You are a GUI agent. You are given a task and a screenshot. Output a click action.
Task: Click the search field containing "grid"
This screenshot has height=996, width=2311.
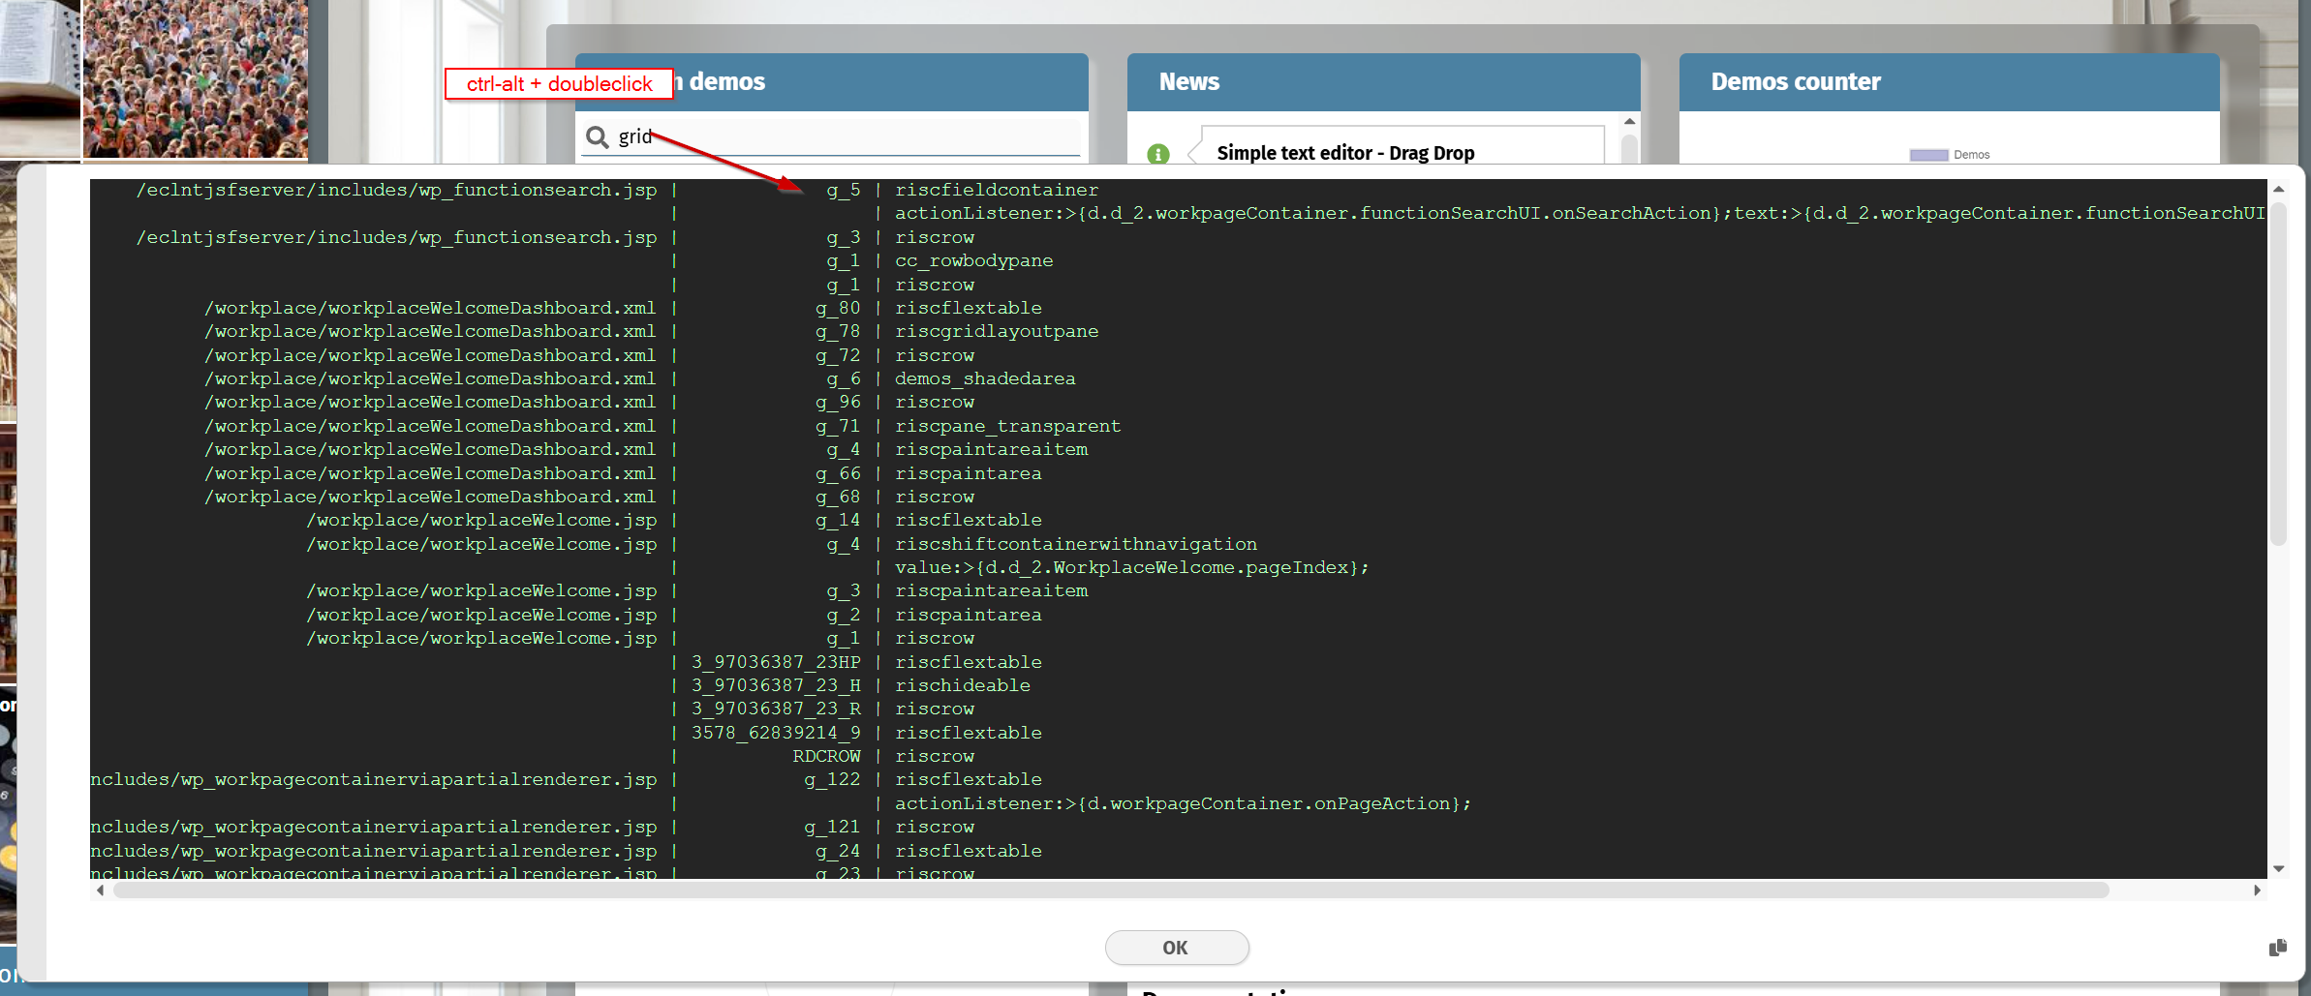click(843, 137)
